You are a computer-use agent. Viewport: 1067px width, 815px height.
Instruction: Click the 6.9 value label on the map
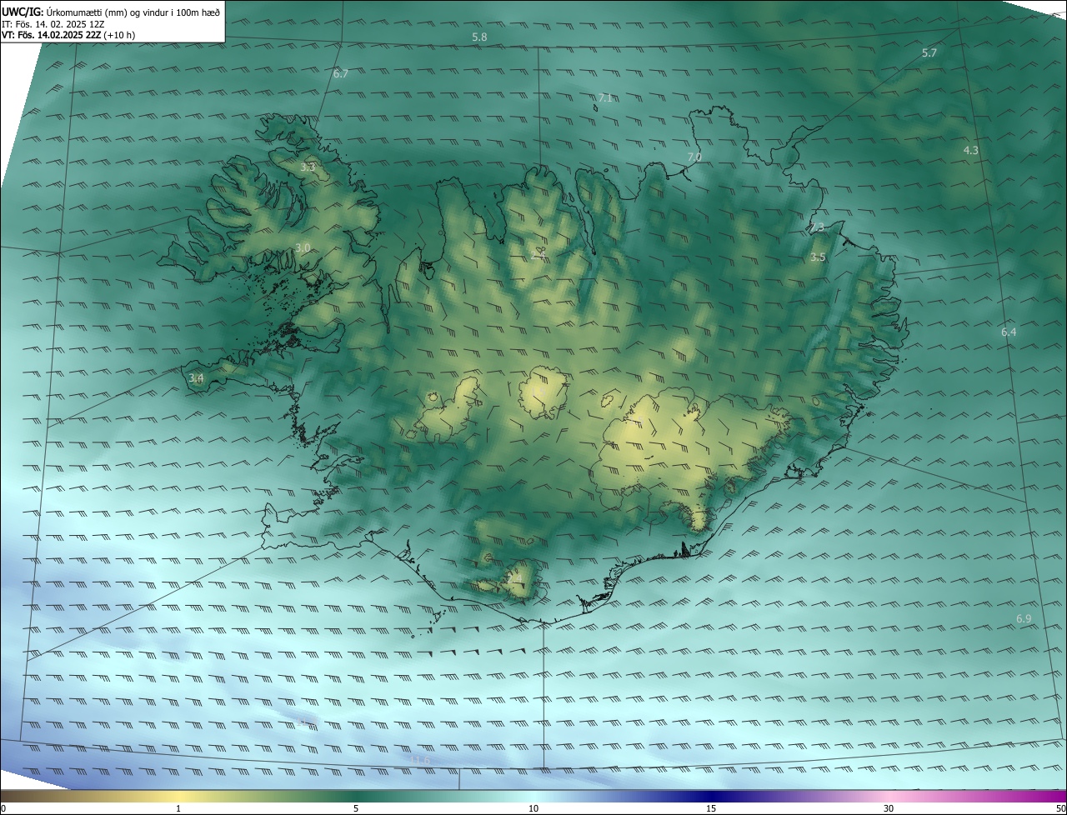click(1024, 619)
